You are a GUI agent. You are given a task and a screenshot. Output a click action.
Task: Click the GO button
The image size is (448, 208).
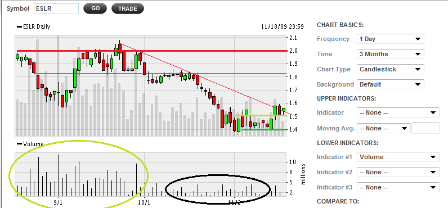tap(95, 8)
